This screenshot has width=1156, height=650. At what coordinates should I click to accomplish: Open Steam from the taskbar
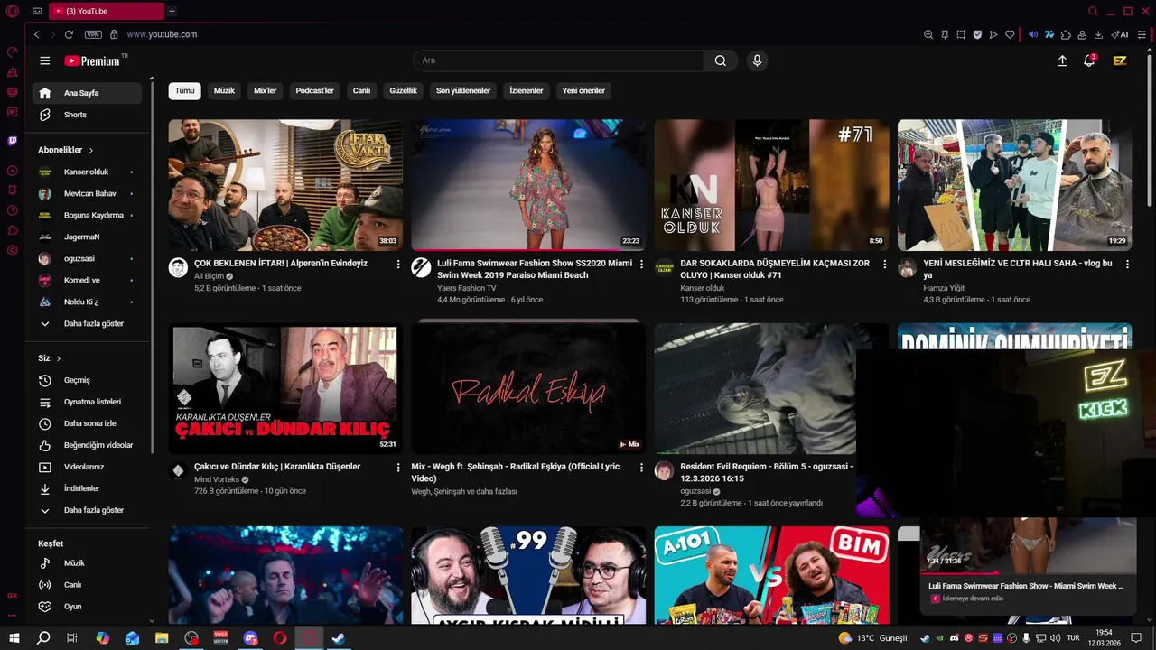point(339,638)
